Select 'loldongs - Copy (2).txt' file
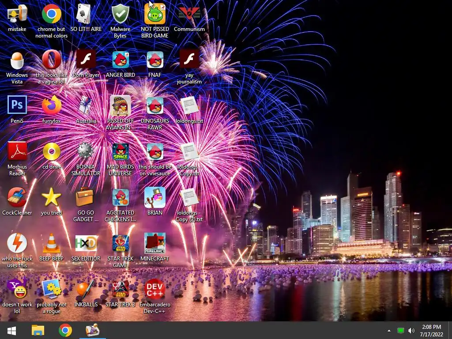This screenshot has width=452, height=339. click(x=189, y=197)
